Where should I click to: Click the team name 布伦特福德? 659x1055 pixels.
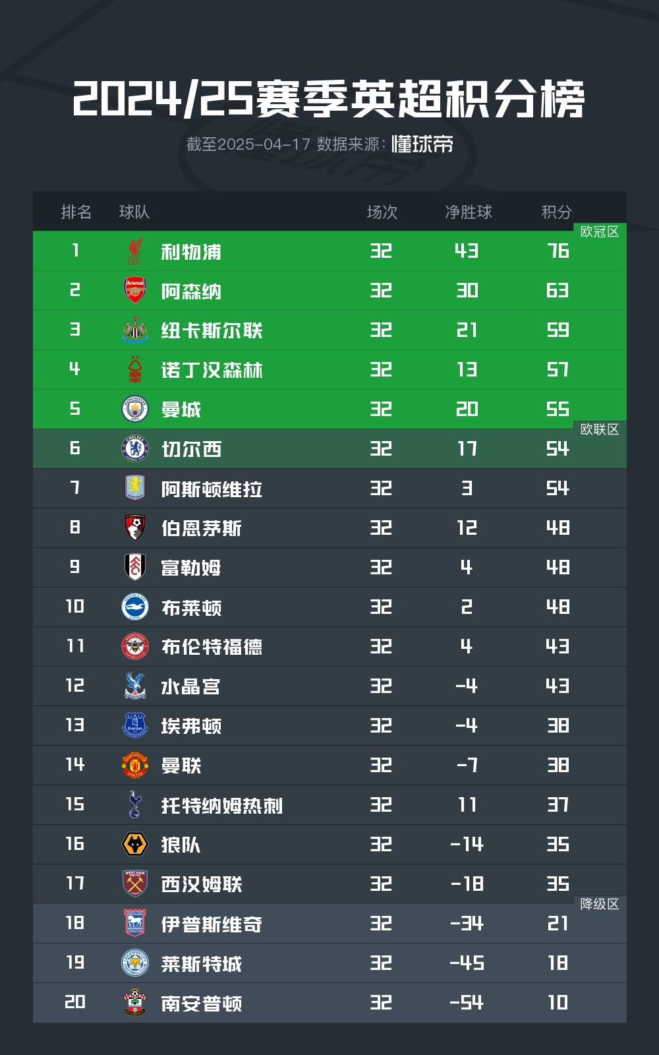pyautogui.click(x=212, y=647)
